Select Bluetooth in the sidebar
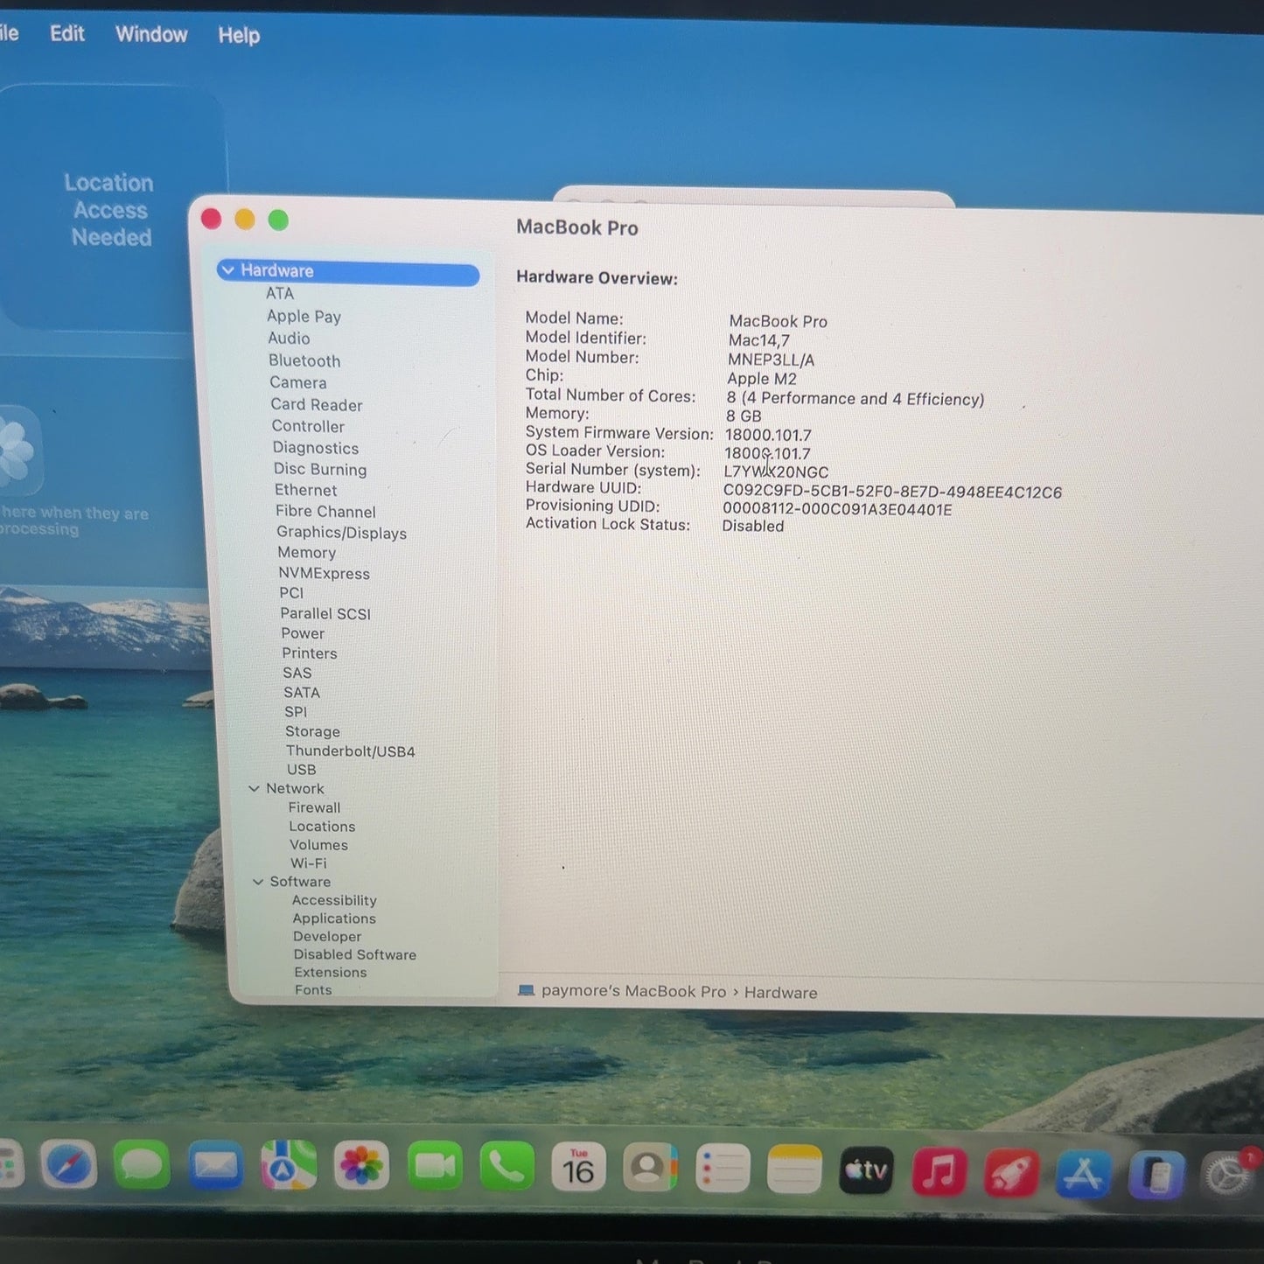The height and width of the screenshot is (1264, 1264). point(304,360)
